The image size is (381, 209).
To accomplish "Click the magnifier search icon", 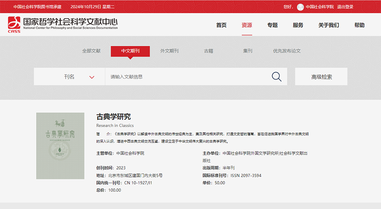I will pos(276,77).
